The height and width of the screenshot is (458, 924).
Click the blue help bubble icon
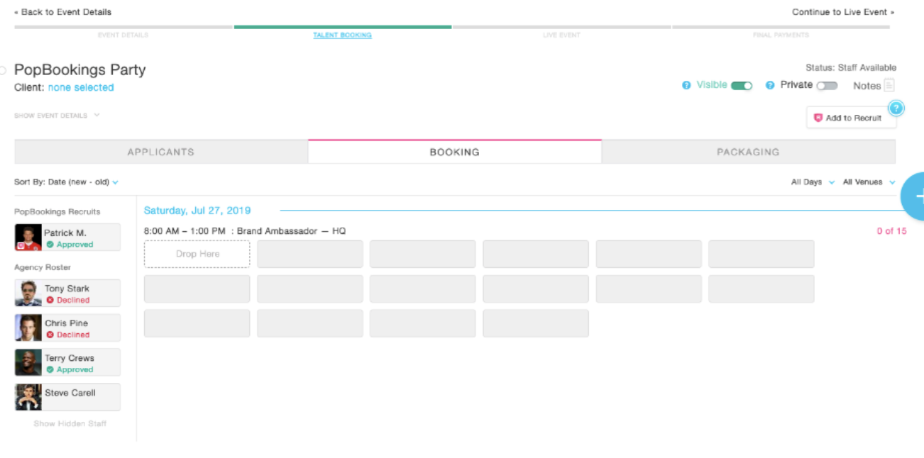point(896,108)
